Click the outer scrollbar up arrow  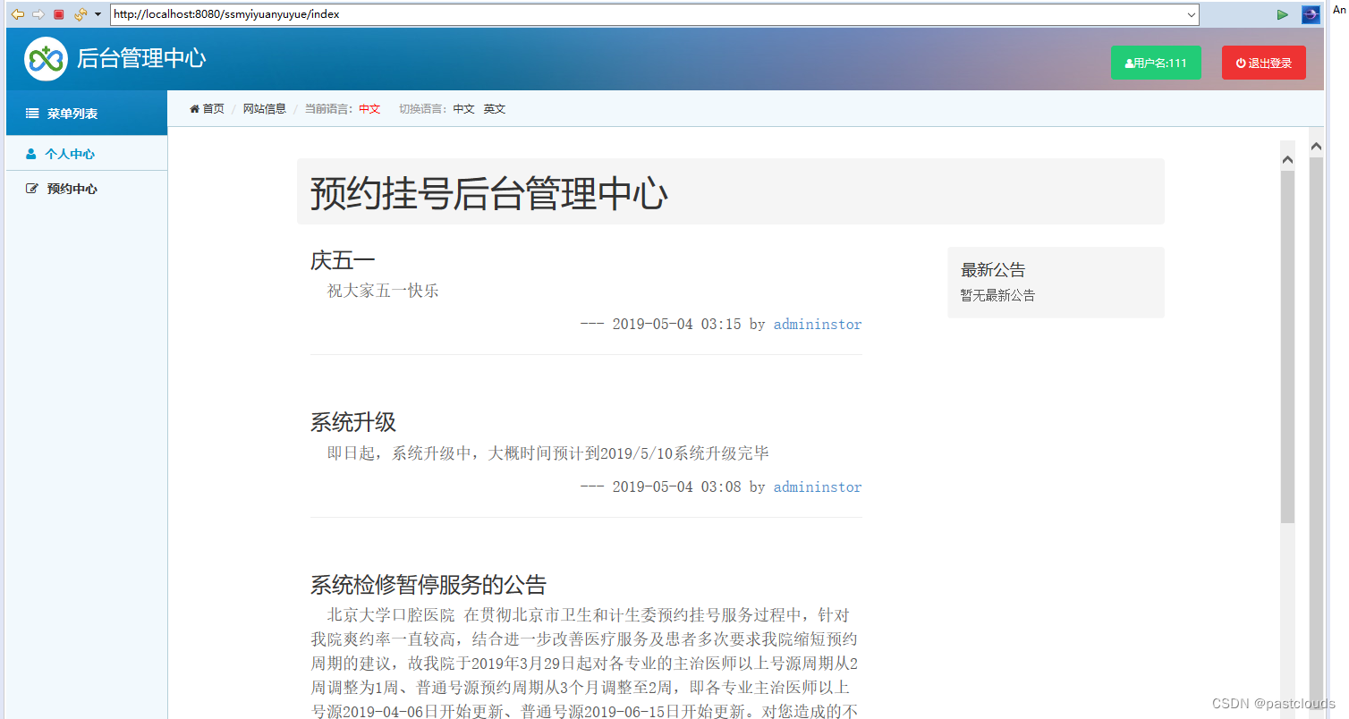1316,147
